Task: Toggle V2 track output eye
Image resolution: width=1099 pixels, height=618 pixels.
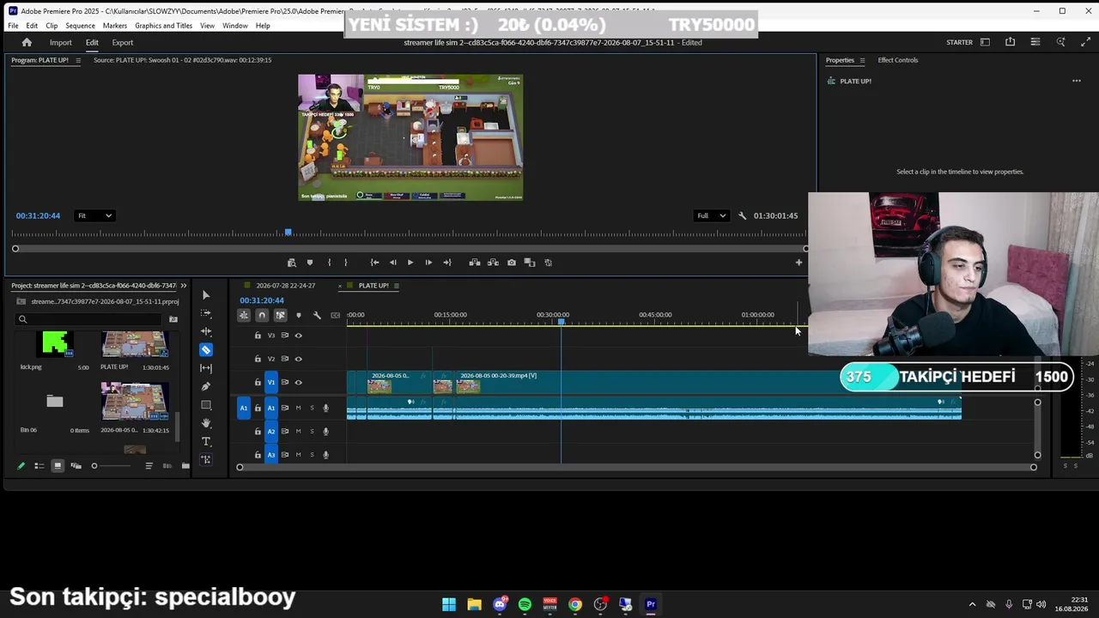Action: click(x=299, y=359)
